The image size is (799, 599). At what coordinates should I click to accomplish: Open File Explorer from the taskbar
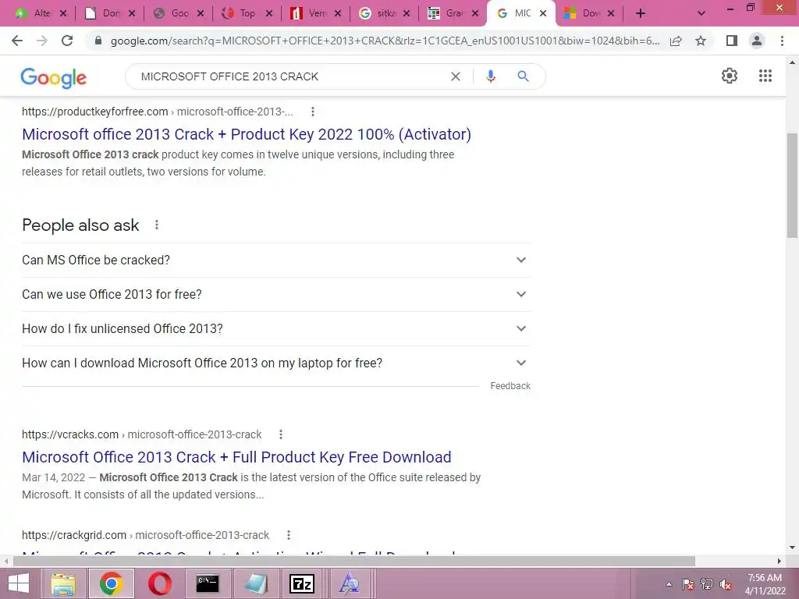(63, 583)
